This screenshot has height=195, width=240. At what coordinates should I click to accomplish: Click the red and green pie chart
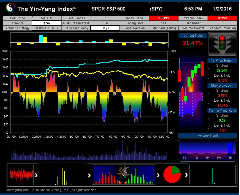[172, 174]
